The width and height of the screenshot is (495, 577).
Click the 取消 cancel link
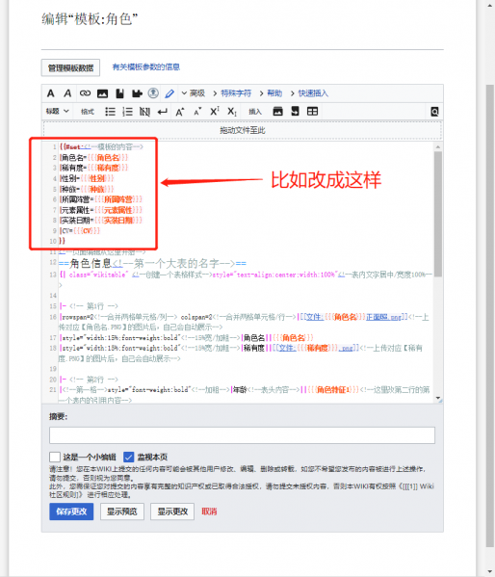[x=209, y=511]
